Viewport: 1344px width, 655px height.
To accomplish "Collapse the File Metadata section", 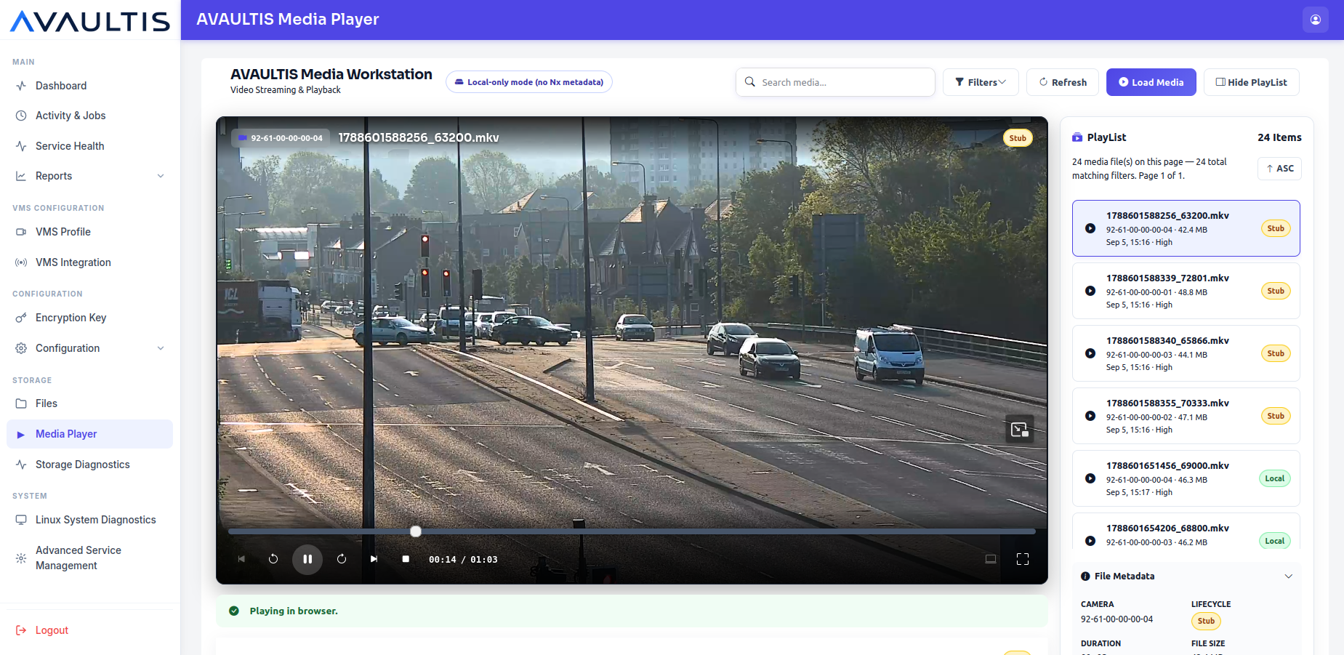I will tap(1289, 576).
